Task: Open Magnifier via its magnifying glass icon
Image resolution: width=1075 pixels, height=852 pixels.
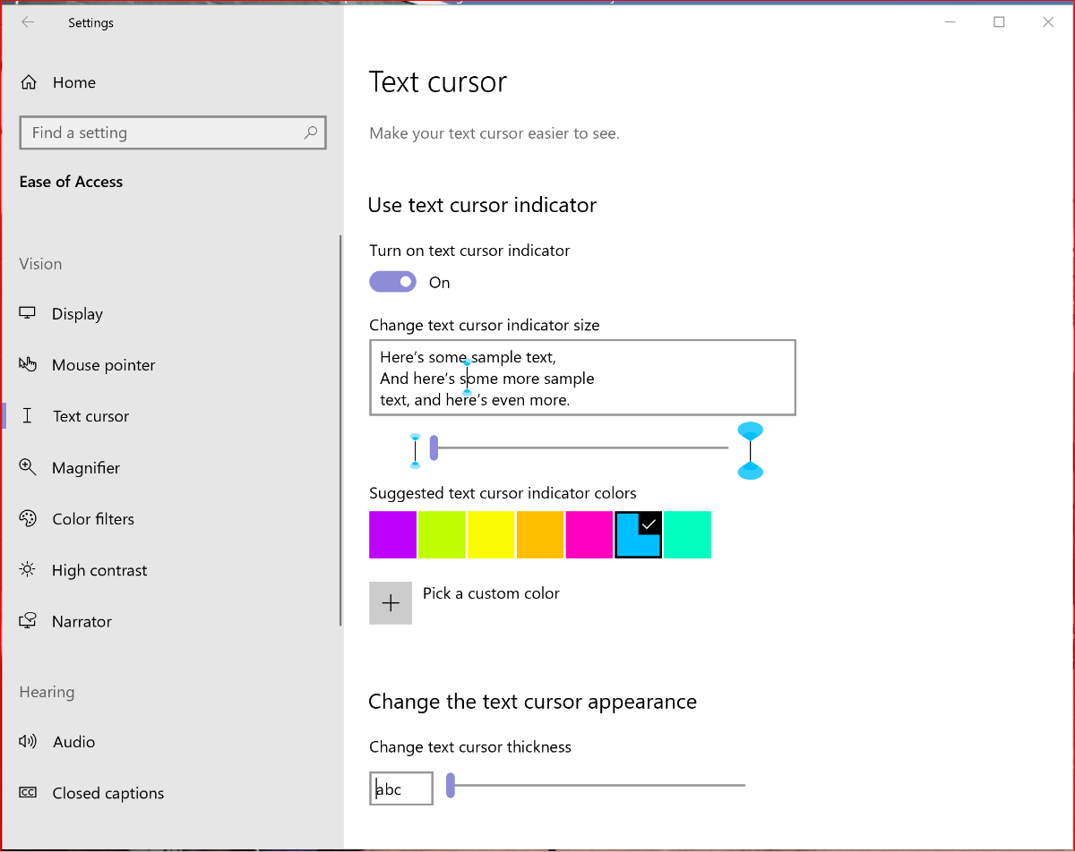Action: 28,467
